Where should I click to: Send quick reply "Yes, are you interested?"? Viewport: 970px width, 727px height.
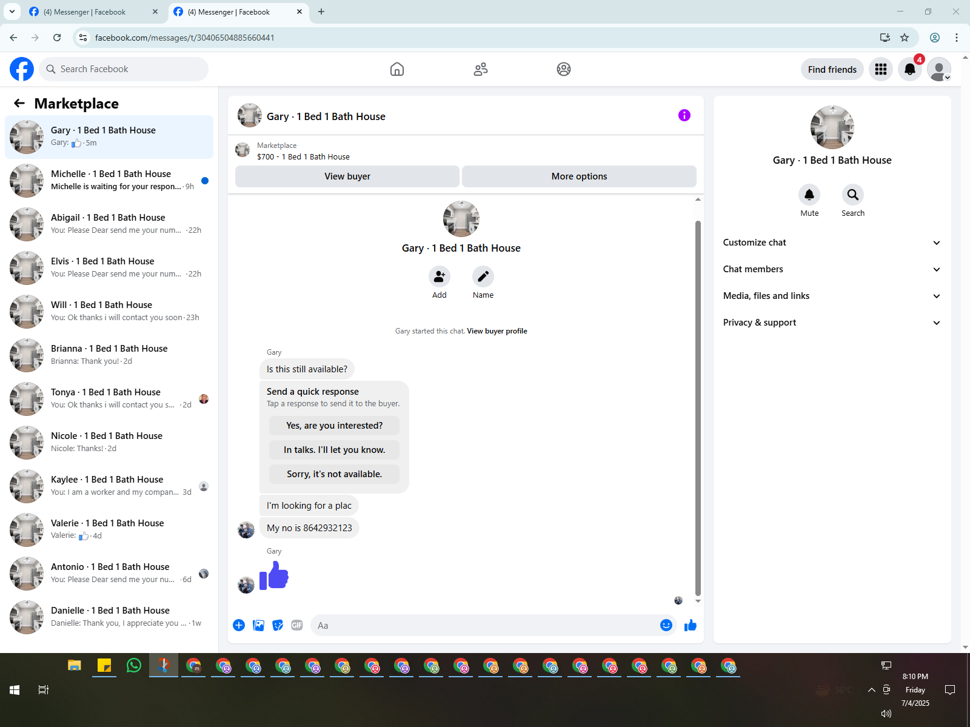point(335,426)
